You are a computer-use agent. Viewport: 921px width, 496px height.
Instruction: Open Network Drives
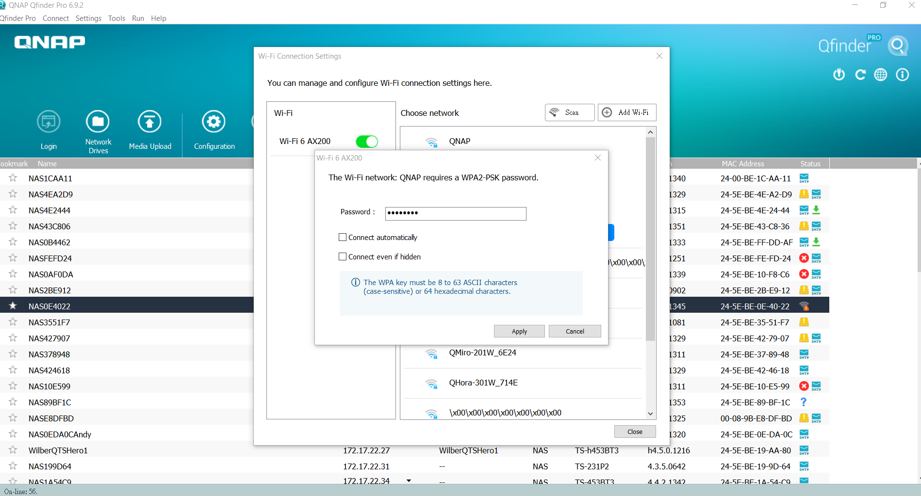click(98, 122)
